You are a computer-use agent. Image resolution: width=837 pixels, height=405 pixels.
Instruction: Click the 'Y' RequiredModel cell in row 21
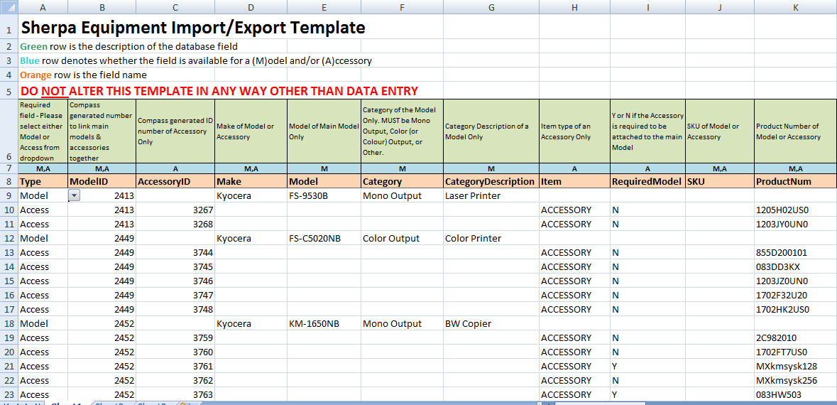(x=647, y=367)
